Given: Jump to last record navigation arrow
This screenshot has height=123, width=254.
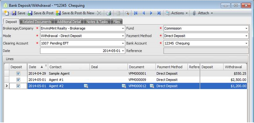Looking at the screenshot, I should (159, 13).
